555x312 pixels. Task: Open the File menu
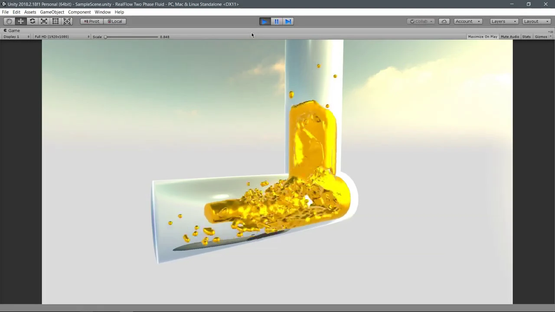pos(5,12)
